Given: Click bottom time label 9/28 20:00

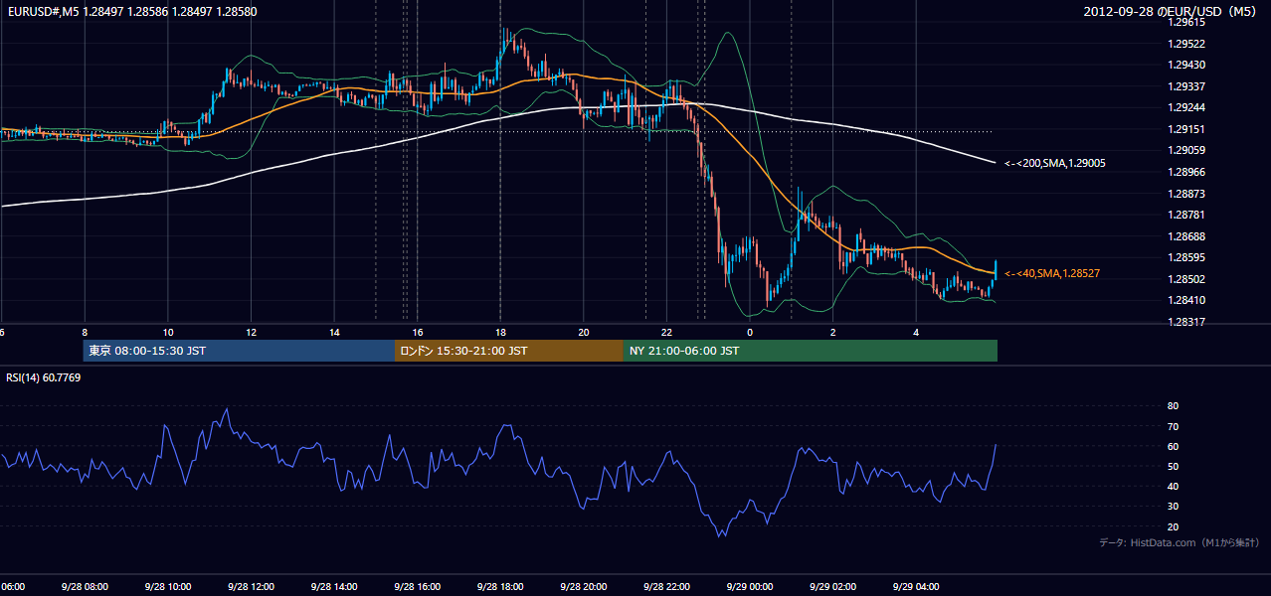Looking at the screenshot, I should pyautogui.click(x=583, y=587).
